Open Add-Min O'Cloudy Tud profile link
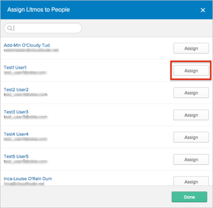Screen dimensions: 213x208 pyautogui.click(x=27, y=45)
